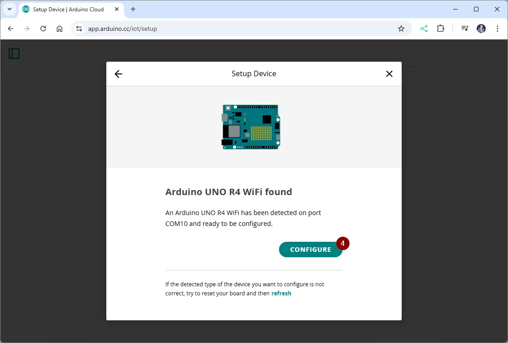The height and width of the screenshot is (343, 508).
Task: Select the Setup Device Arduino Cloud tab
Action: point(68,9)
